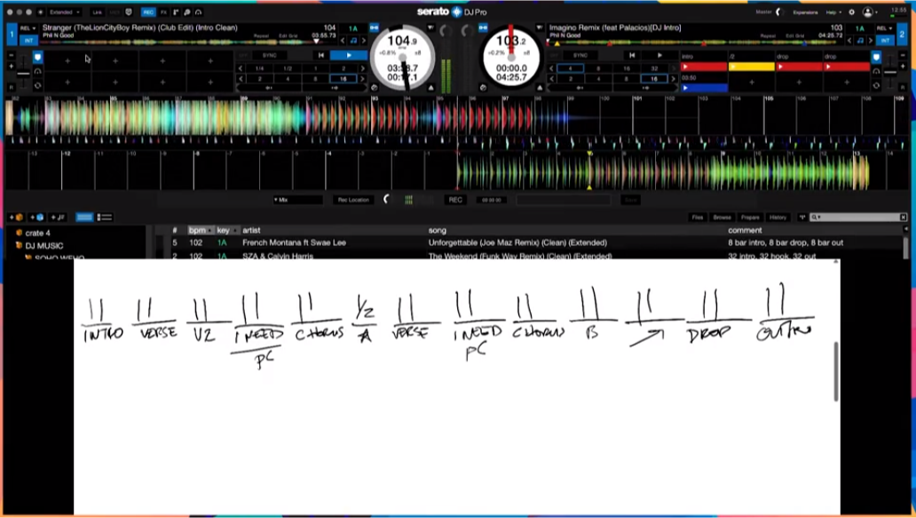Jump deck 2 to track start
916x518 pixels.
pos(631,56)
